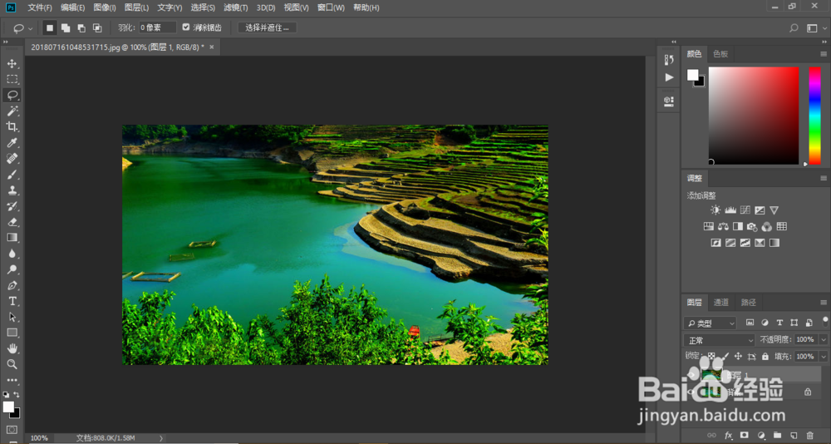
Task: Select the Move tool
Action: 12,64
